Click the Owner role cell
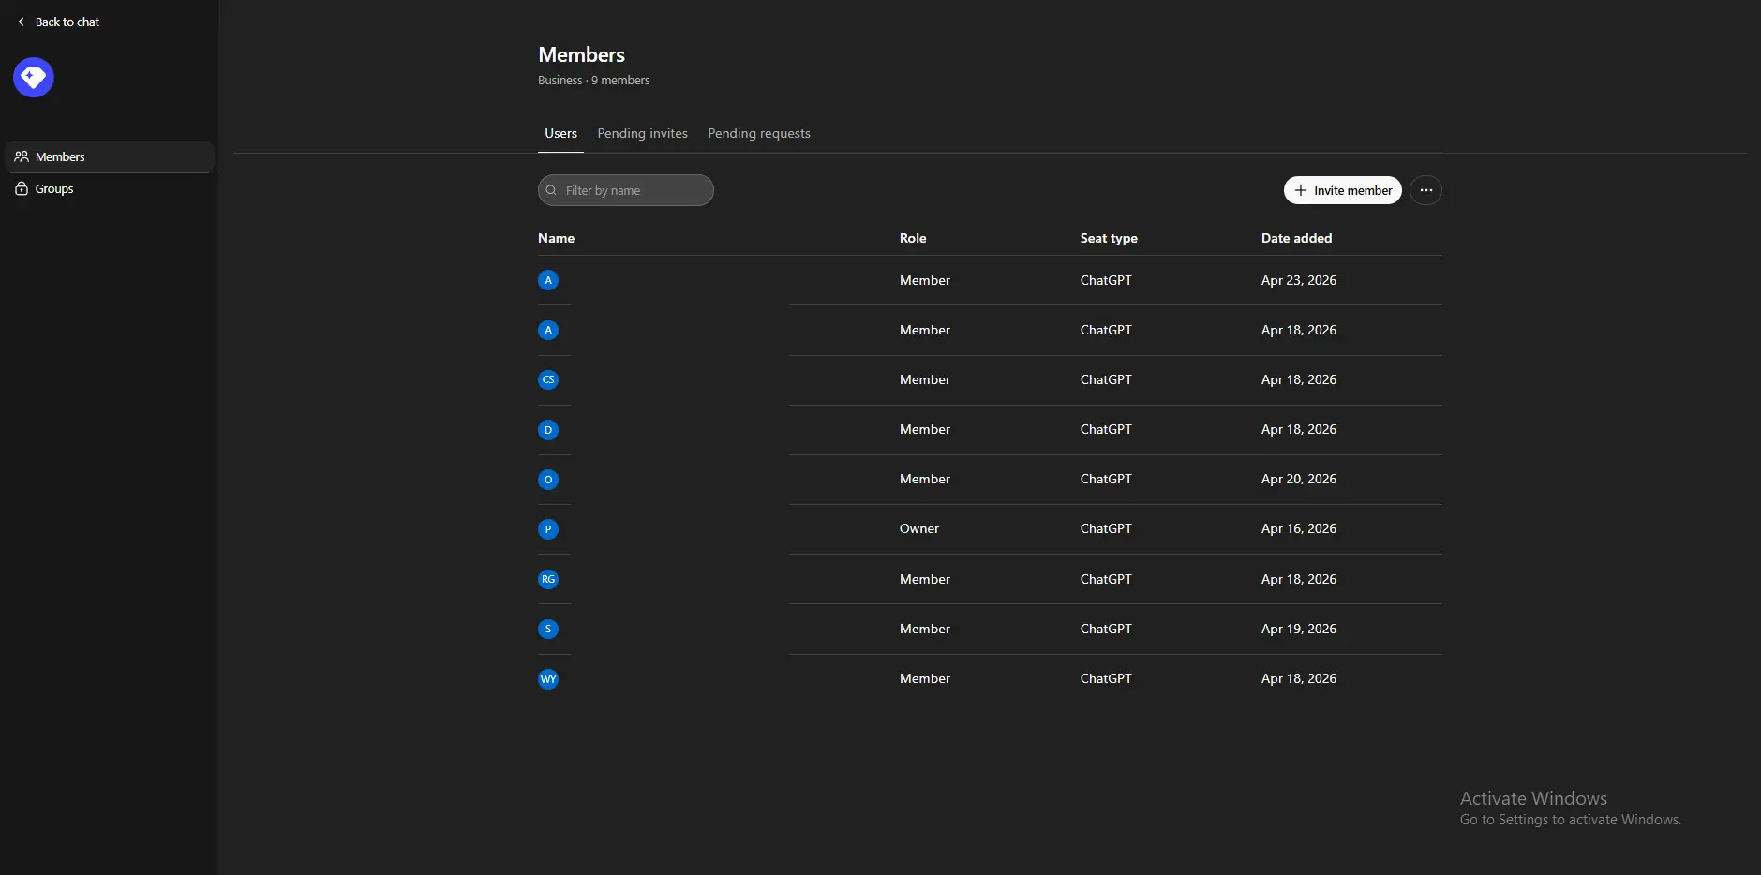The width and height of the screenshot is (1761, 875). point(918,528)
